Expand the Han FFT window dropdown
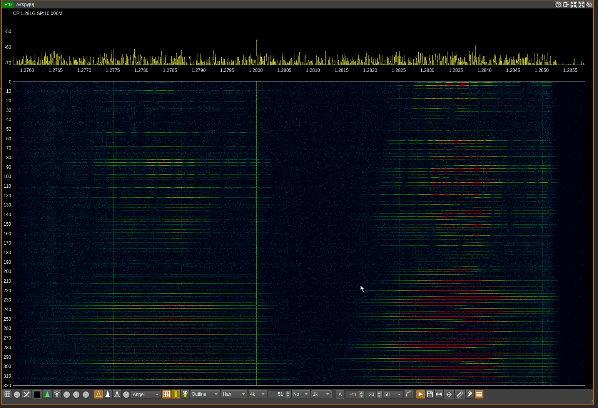This screenshot has width=598, height=408. point(234,395)
